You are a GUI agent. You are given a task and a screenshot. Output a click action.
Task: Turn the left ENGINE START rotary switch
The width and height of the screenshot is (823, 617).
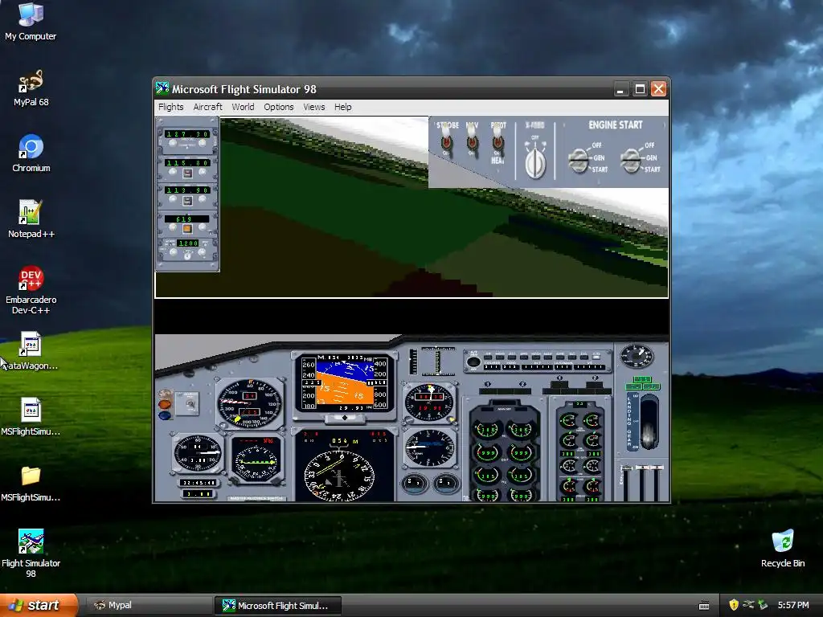pyautogui.click(x=579, y=160)
